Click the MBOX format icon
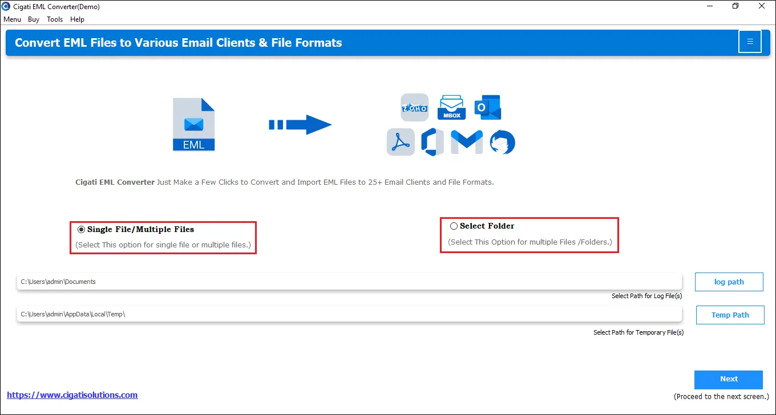Screen dimensions: 776x415 click(x=452, y=108)
